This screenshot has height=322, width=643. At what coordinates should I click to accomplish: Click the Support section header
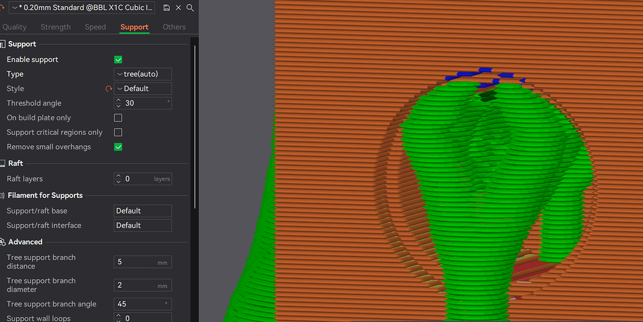pyautogui.click(x=22, y=44)
